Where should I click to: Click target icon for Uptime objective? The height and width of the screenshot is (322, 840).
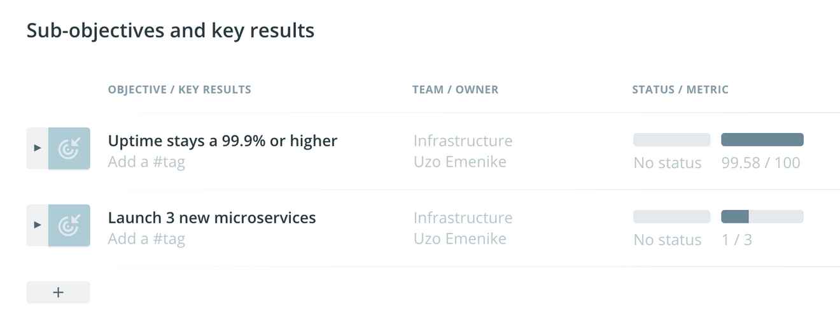pyautogui.click(x=69, y=148)
